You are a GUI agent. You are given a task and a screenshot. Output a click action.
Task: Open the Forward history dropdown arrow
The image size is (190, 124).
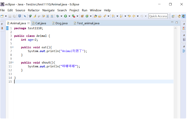[146, 16]
